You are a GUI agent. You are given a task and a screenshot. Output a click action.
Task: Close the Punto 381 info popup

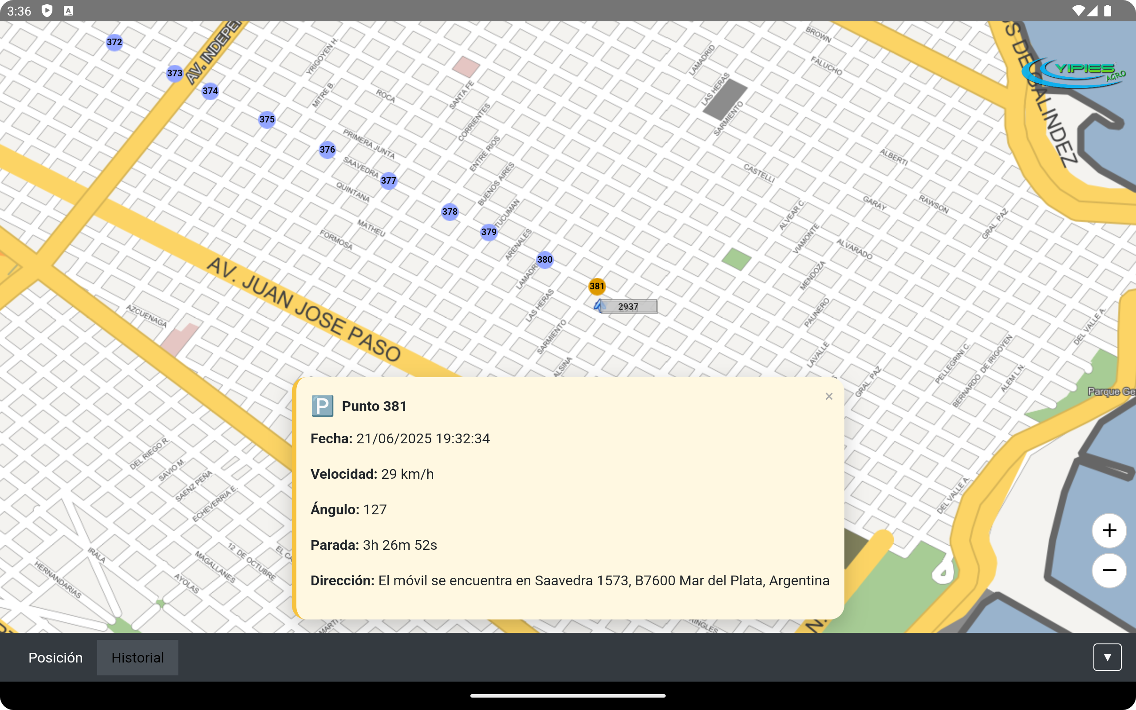[x=829, y=396]
